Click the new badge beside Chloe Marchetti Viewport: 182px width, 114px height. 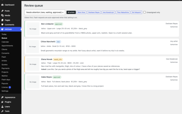58,42
